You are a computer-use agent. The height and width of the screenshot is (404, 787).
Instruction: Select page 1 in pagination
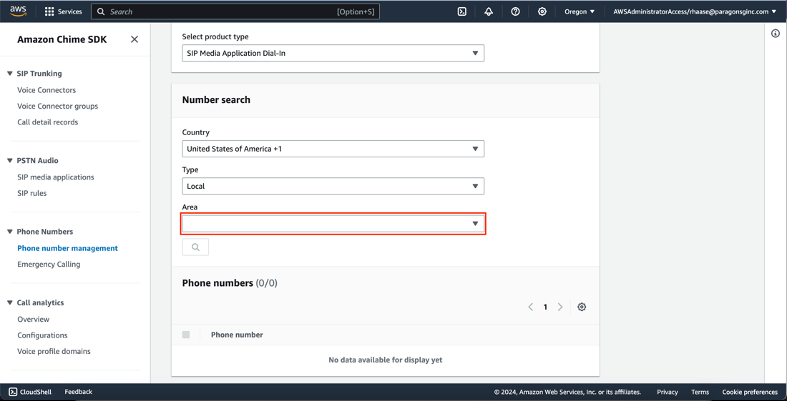click(x=546, y=307)
